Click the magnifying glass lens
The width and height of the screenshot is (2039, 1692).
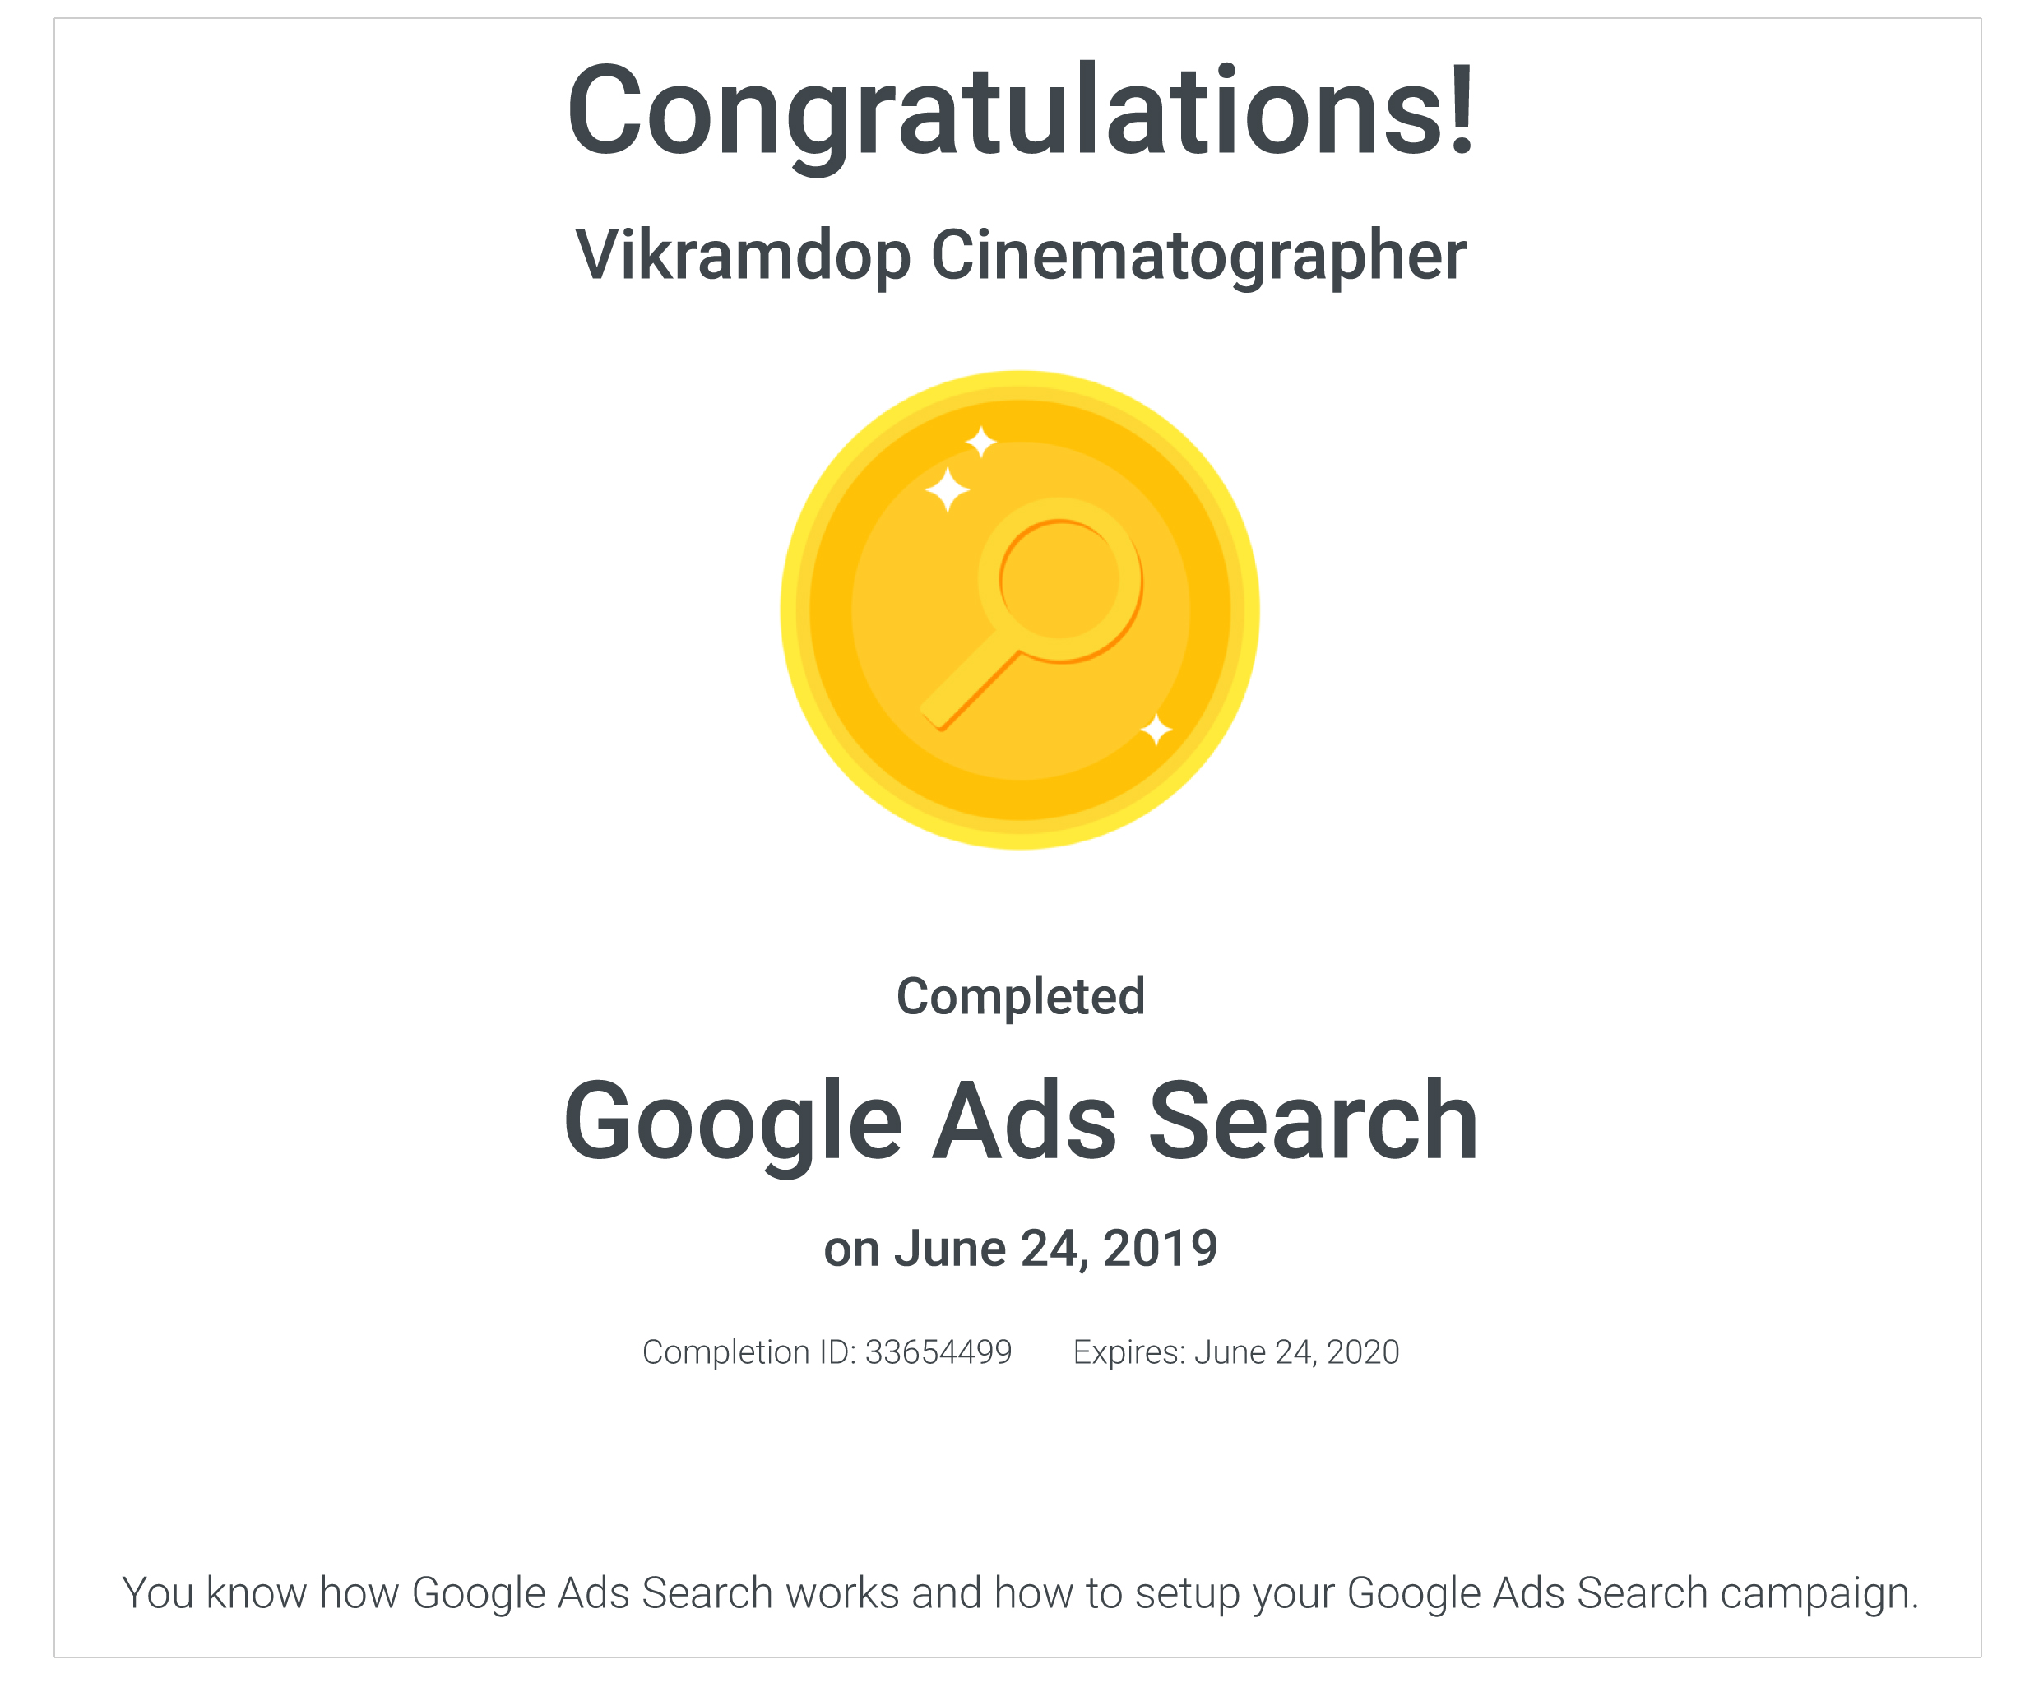click(1060, 580)
